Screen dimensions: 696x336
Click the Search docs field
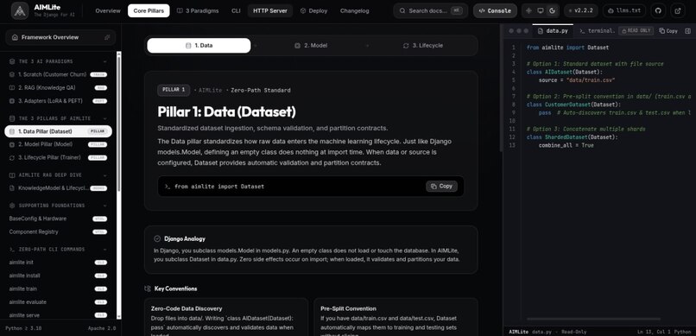[x=431, y=10]
